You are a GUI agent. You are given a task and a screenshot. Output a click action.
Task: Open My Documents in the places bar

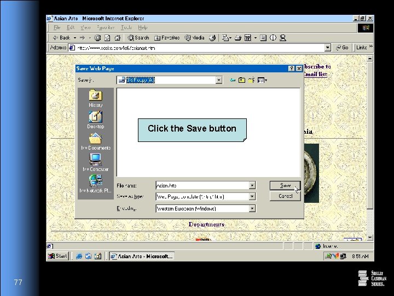(95, 142)
